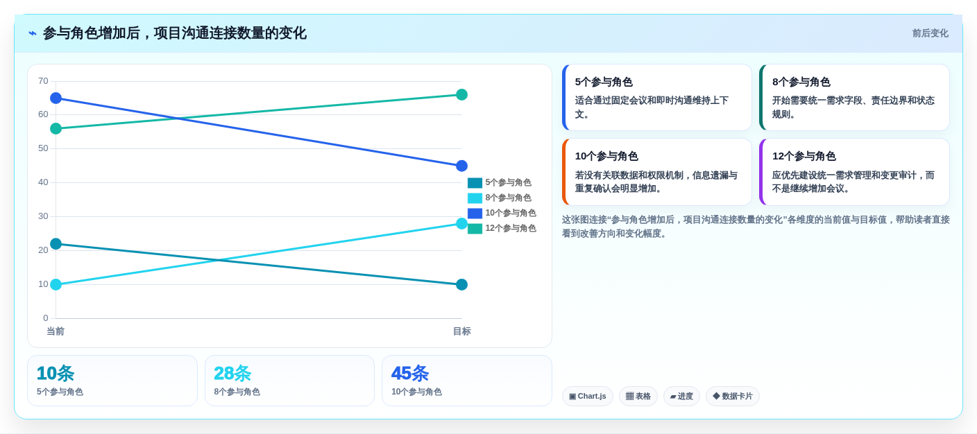This screenshot has width=977, height=434.
Task: Click the 数据卡片 tag chip
Action: pyautogui.click(x=733, y=397)
